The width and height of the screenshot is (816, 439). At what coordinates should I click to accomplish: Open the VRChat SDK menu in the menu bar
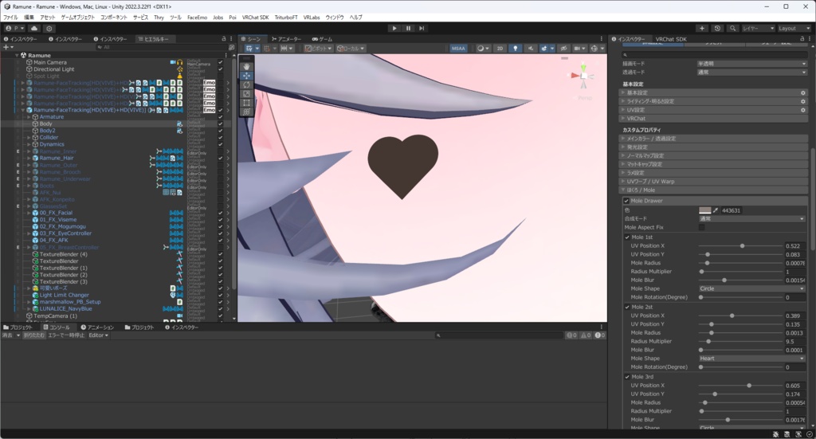click(256, 18)
